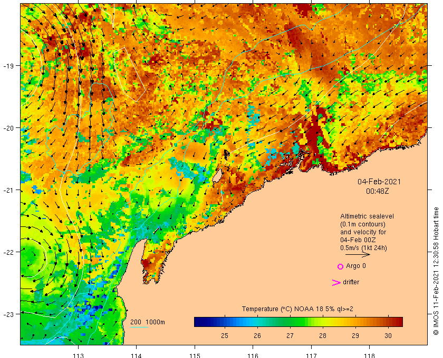Click the Temperature NOAA 18 colorbar title
This screenshot has width=443, height=358.
(x=297, y=309)
